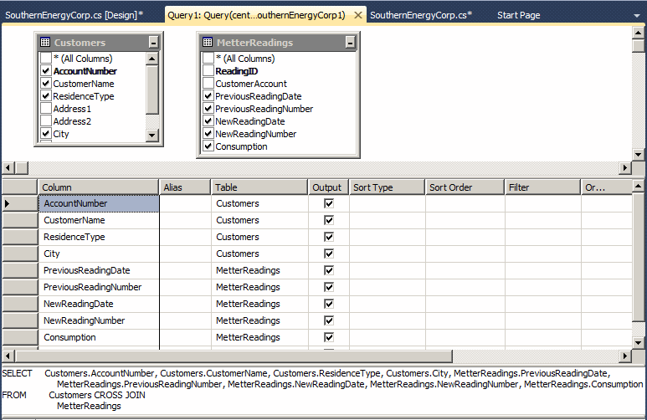
Task: Toggle Output checkbox for PreviousReadingNumber row
Action: point(329,287)
